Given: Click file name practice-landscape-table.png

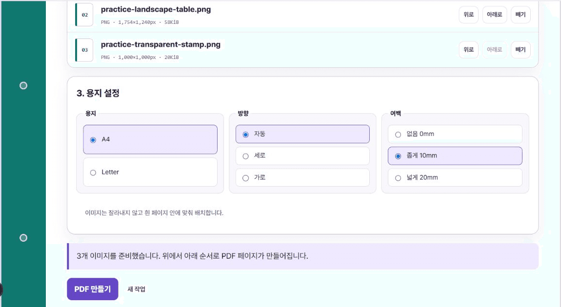Looking at the screenshot, I should click(156, 10).
